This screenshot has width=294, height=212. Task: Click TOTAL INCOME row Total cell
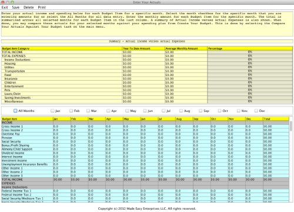click(276, 180)
